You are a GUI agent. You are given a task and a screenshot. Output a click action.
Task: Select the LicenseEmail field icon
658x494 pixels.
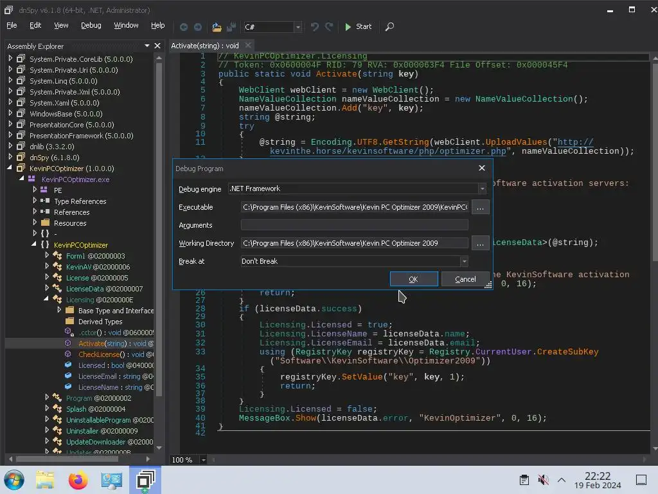[68, 376]
